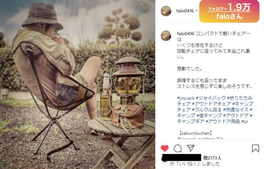
Task: Open falo0416 username in post header
Action: coord(185,11)
